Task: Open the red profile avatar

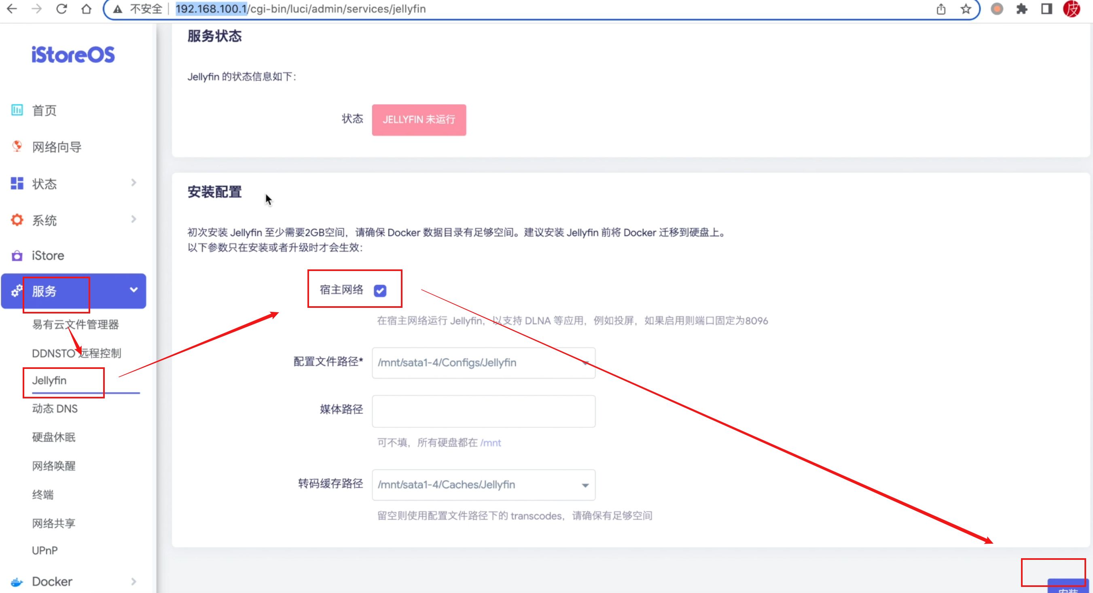Action: (1072, 9)
